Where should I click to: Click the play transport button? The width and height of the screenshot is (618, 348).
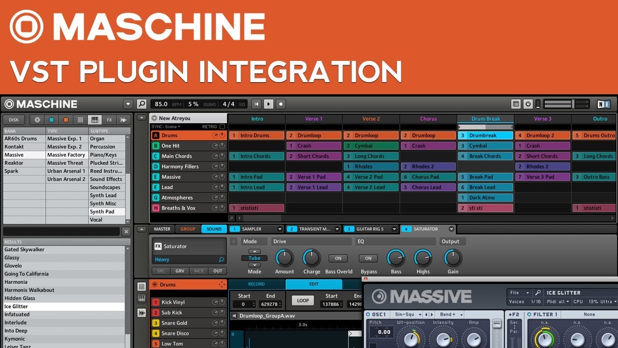point(269,104)
